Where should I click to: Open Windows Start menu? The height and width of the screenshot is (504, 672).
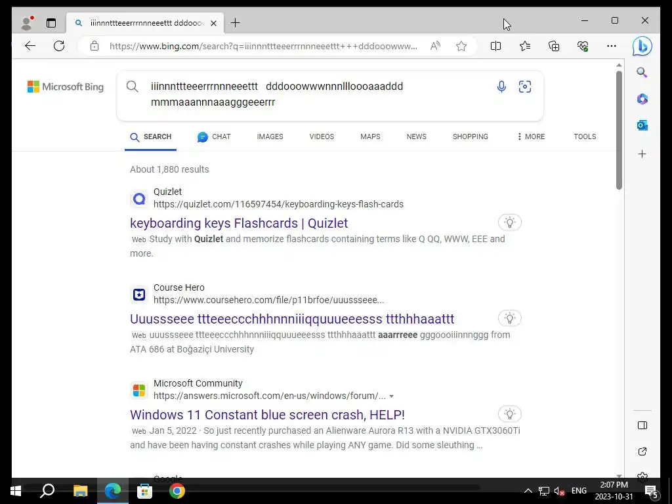(x=16, y=491)
